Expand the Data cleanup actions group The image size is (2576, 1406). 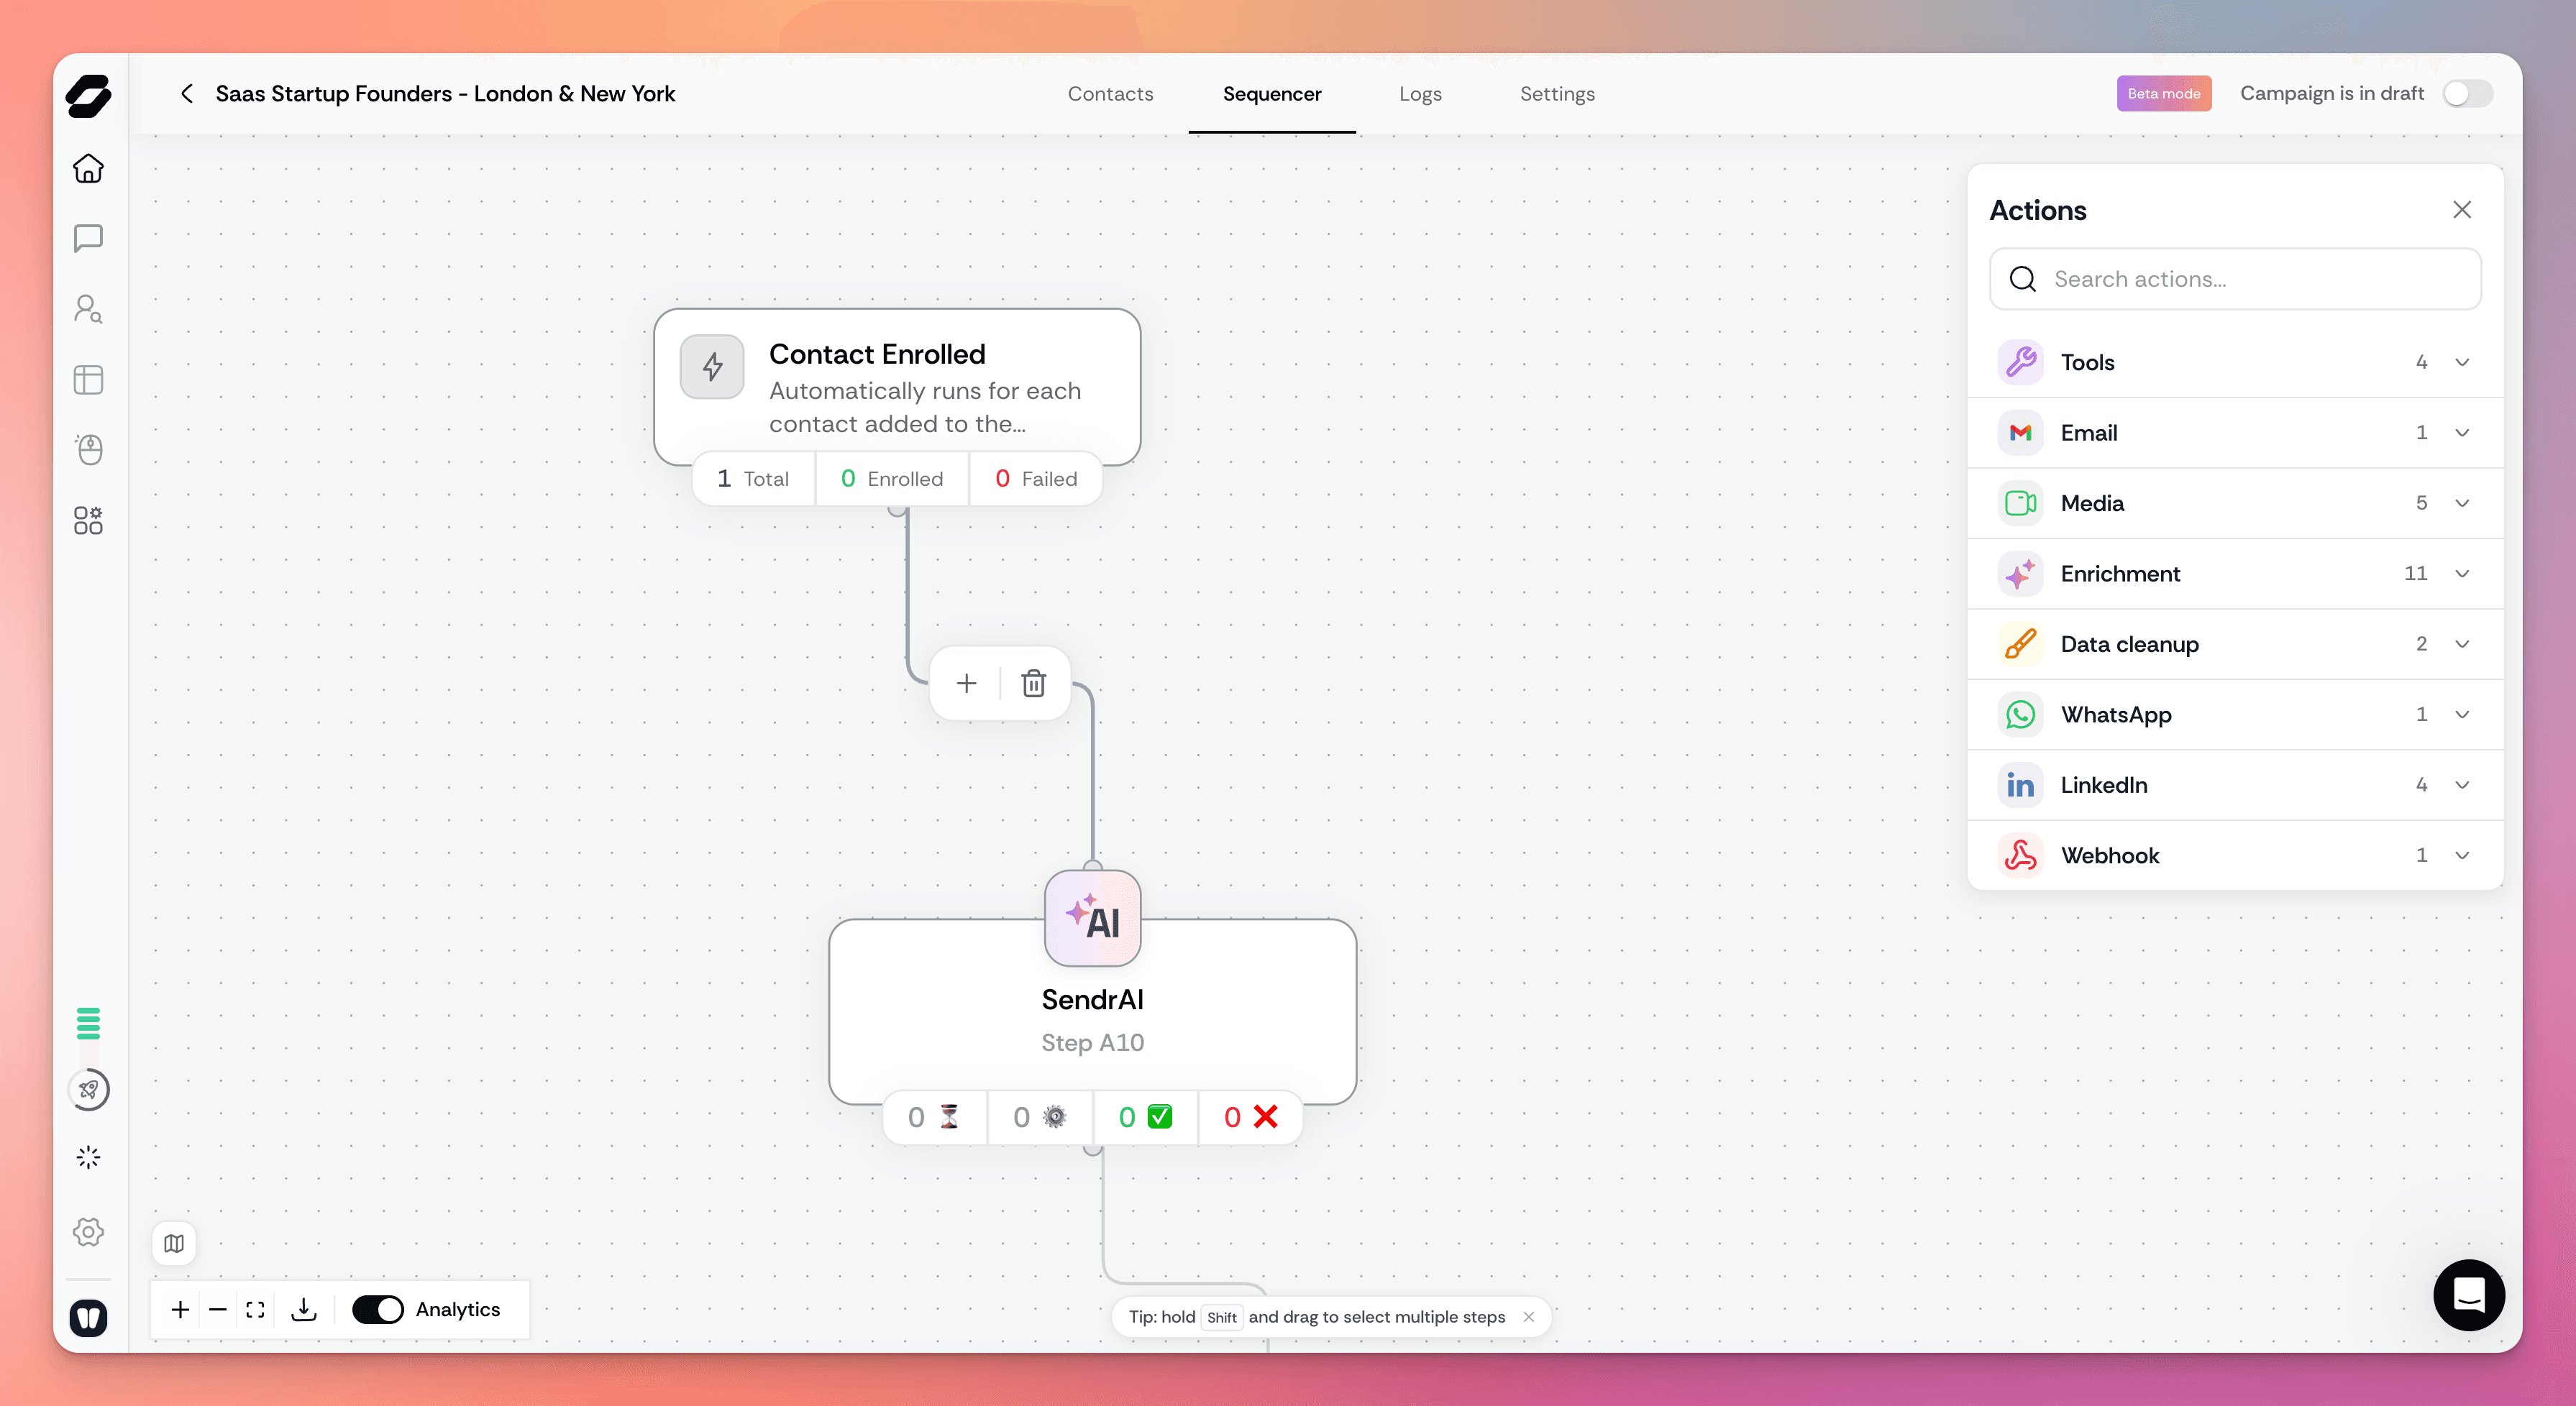click(x=2235, y=643)
